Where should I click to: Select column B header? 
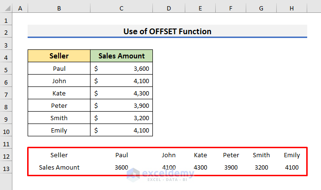pyautogui.click(x=59, y=9)
